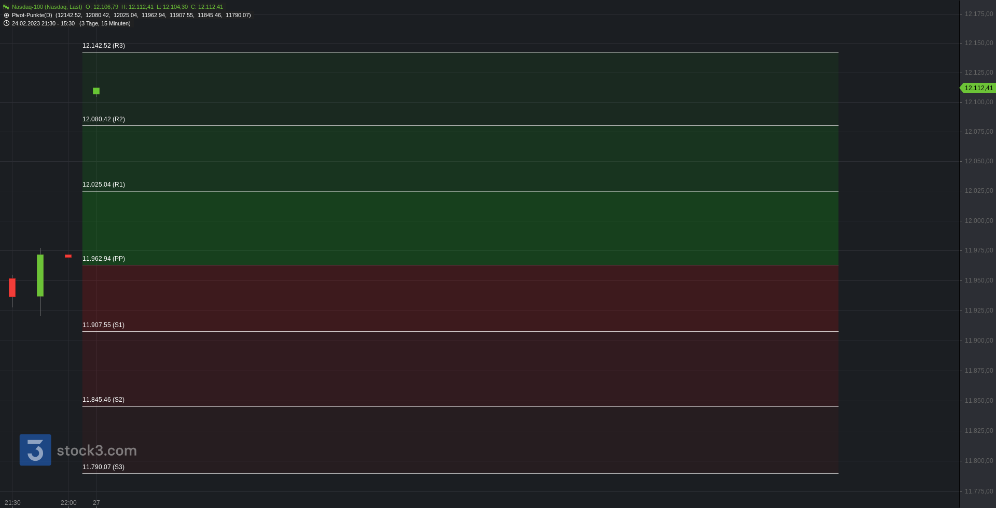Click the clock icon next to date range
The image size is (996, 508).
[6, 23]
